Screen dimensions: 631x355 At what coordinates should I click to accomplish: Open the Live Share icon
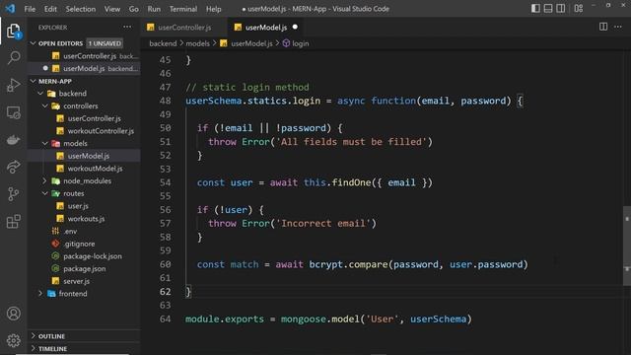point(13,167)
